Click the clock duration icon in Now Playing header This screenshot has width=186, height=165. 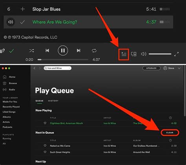click(170, 118)
